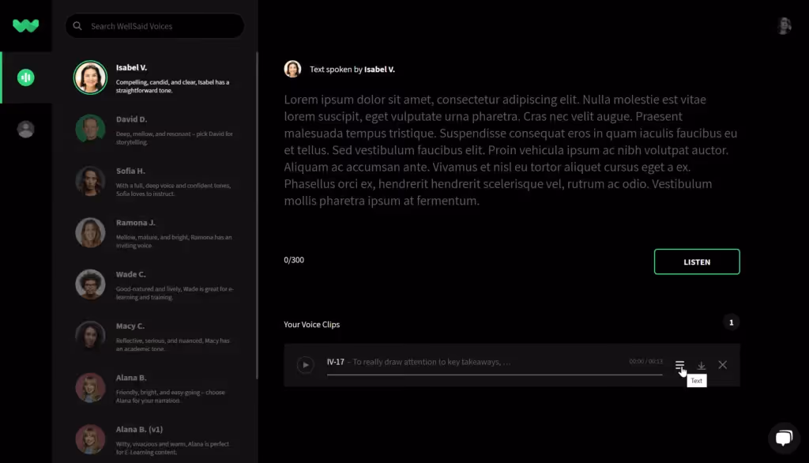
Task: Click the WellSaid logo icon
Action: (x=25, y=25)
